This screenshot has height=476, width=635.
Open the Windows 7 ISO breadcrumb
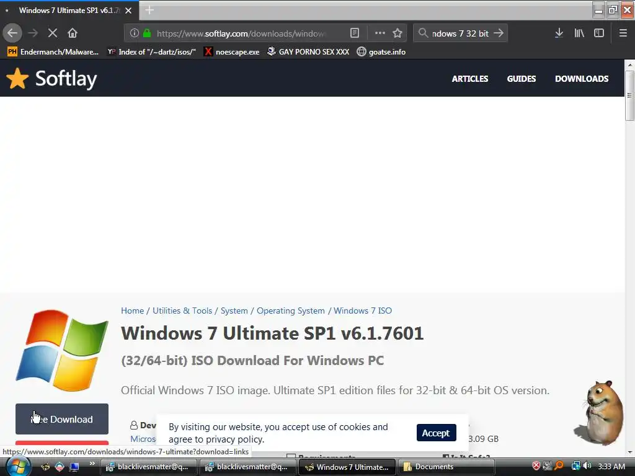[x=363, y=311]
